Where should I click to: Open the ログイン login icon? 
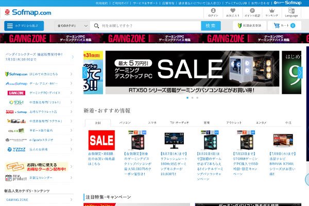213,10
